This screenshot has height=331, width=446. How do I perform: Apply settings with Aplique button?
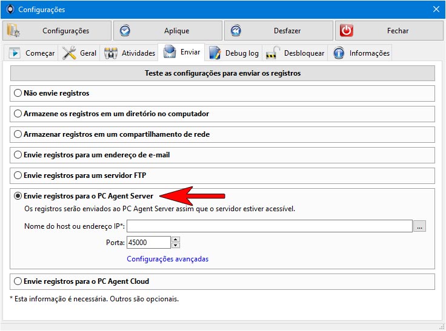click(x=168, y=31)
